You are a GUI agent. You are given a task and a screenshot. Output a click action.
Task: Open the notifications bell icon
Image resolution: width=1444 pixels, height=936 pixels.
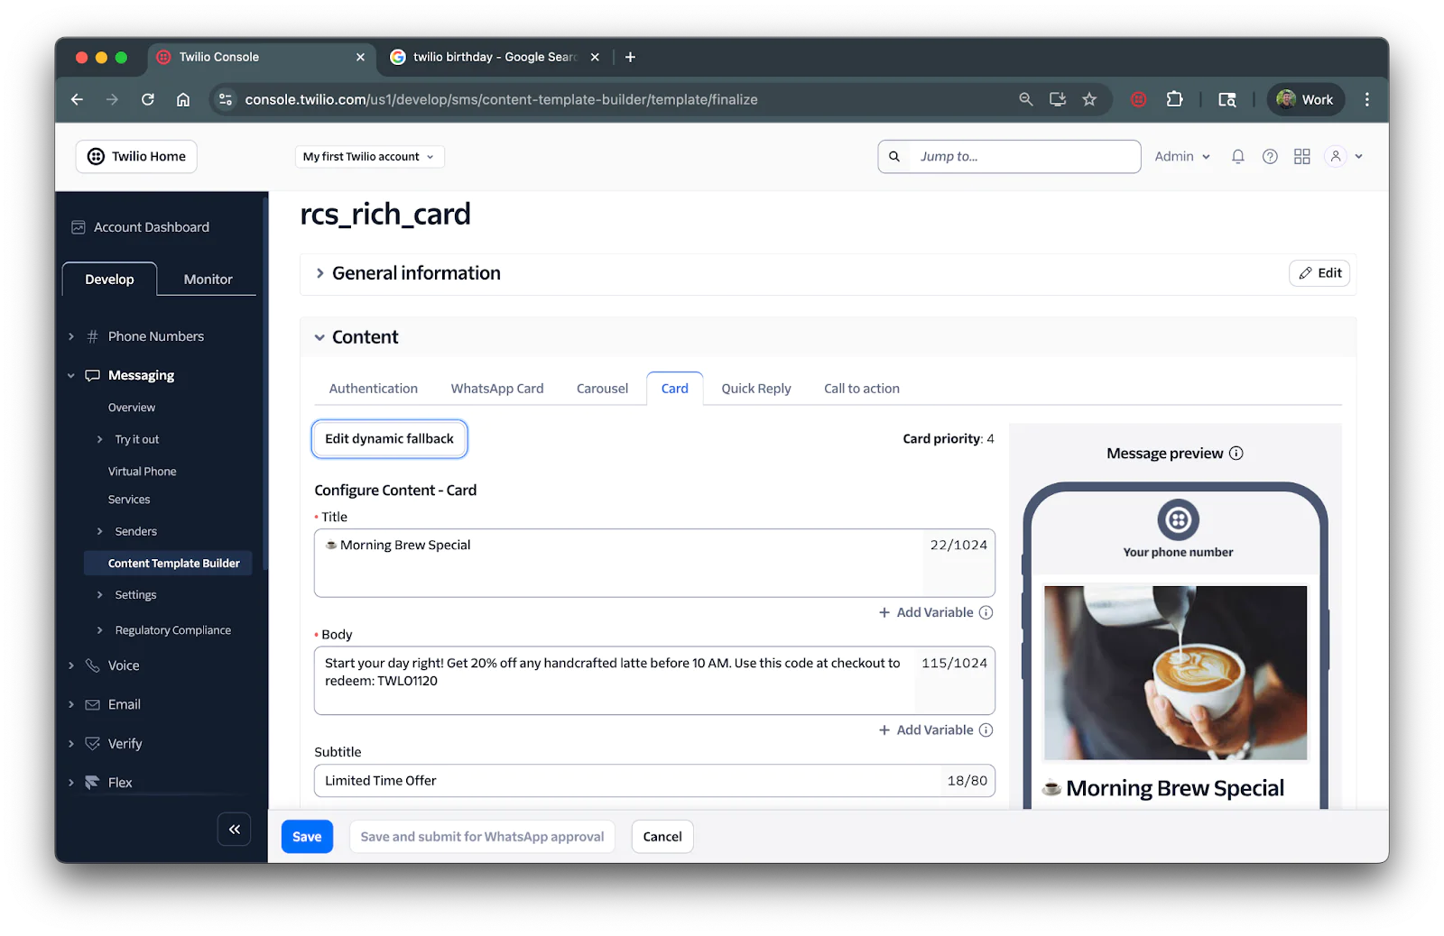click(1237, 156)
